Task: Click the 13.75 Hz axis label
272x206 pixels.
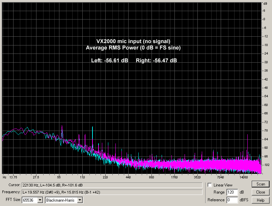Action: [x=13, y=177]
